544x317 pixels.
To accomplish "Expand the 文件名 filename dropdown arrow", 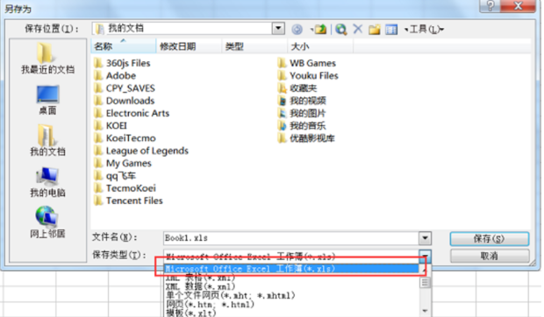I will point(425,238).
